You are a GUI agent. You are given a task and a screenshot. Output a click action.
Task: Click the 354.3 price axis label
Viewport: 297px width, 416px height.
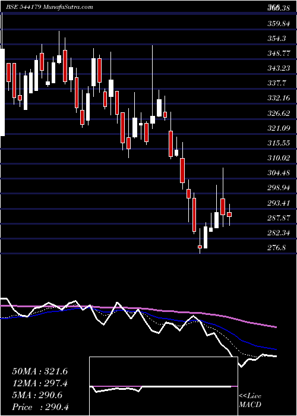tap(277, 39)
